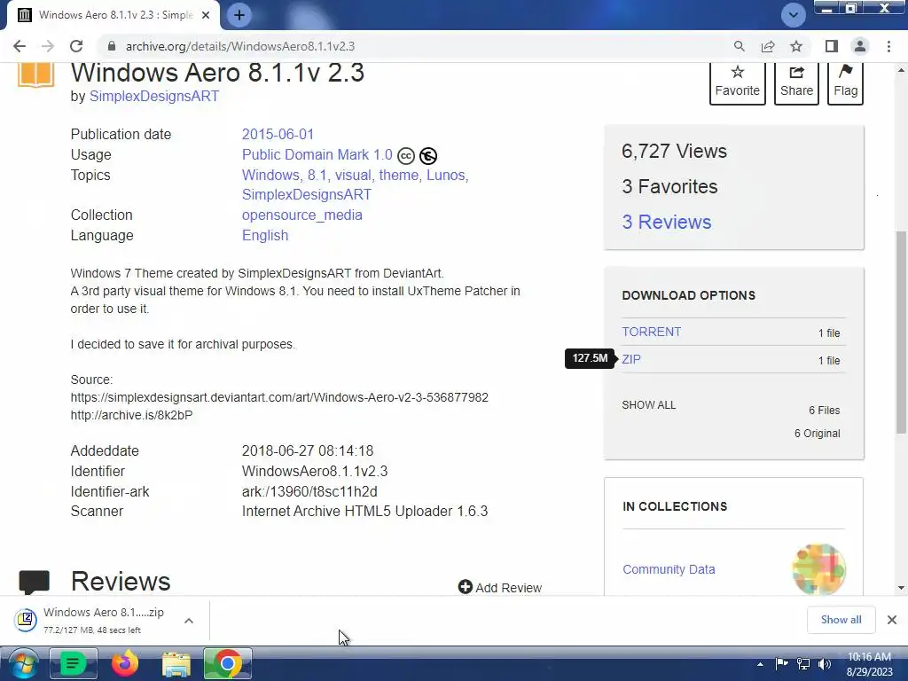
Task: Jump to the 3 Reviews link
Action: coord(667,222)
